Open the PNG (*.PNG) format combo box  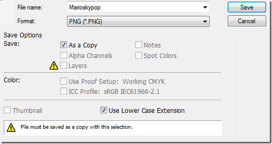[138, 21]
